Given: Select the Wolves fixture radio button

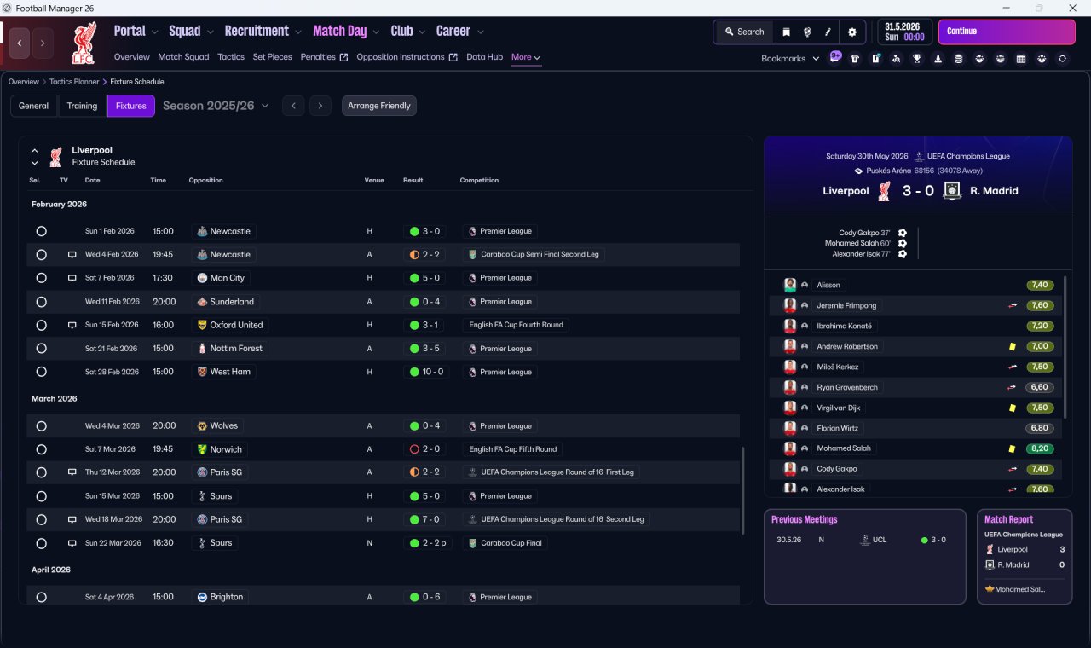Looking at the screenshot, I should pyautogui.click(x=41, y=425).
